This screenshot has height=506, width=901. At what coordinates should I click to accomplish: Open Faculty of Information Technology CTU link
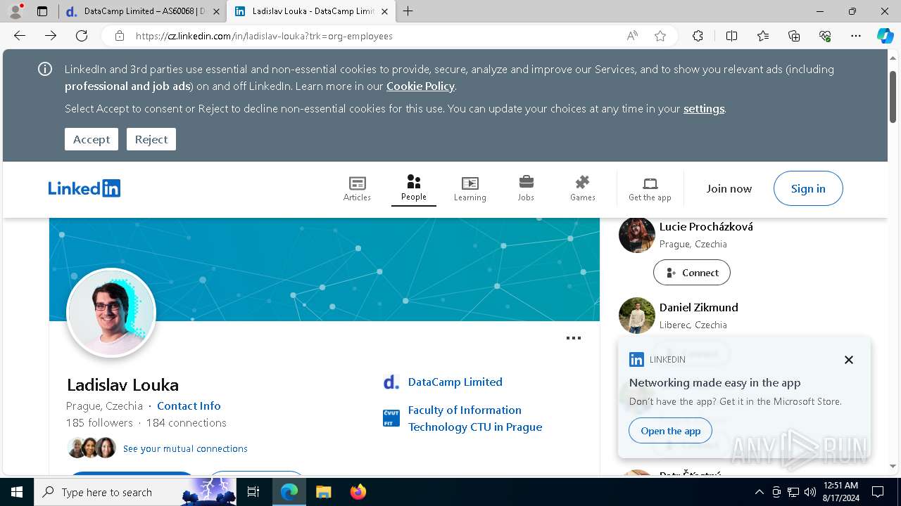[475, 418]
